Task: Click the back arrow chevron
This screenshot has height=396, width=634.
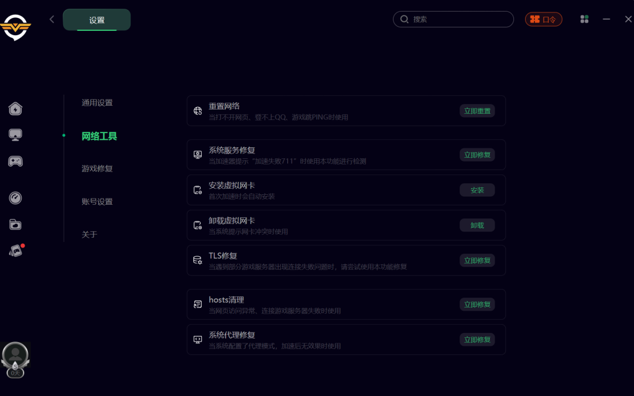Action: click(52, 19)
